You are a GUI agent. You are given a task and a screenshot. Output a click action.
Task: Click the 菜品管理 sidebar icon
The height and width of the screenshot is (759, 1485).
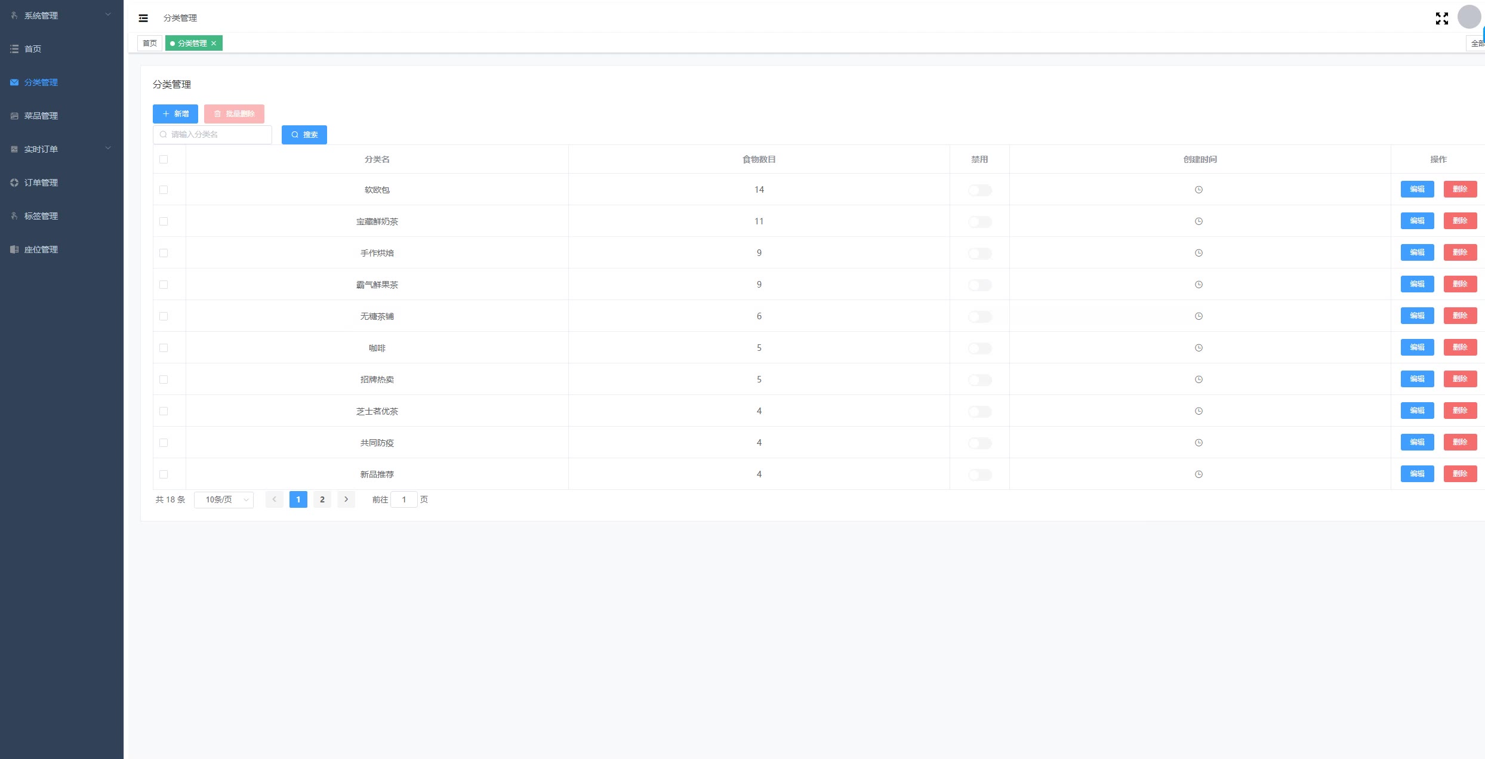(14, 116)
